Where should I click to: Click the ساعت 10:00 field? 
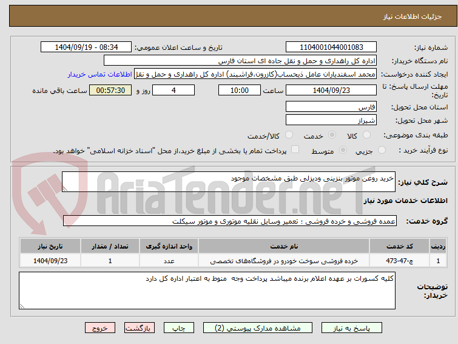240,90
